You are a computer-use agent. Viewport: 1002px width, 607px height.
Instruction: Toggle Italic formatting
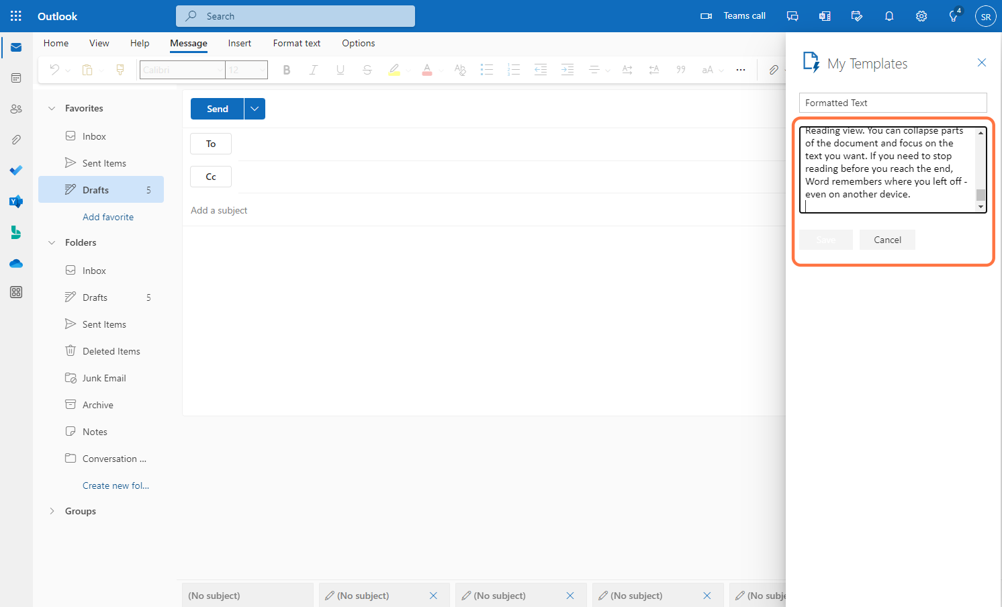pyautogui.click(x=314, y=70)
